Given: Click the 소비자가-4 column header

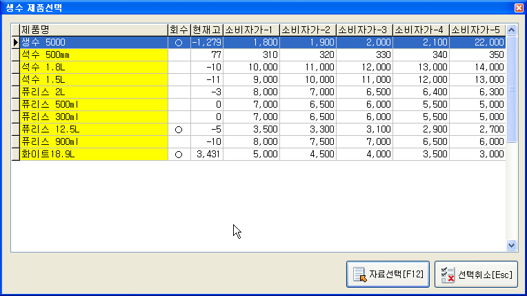Looking at the screenshot, I should coord(421,30).
